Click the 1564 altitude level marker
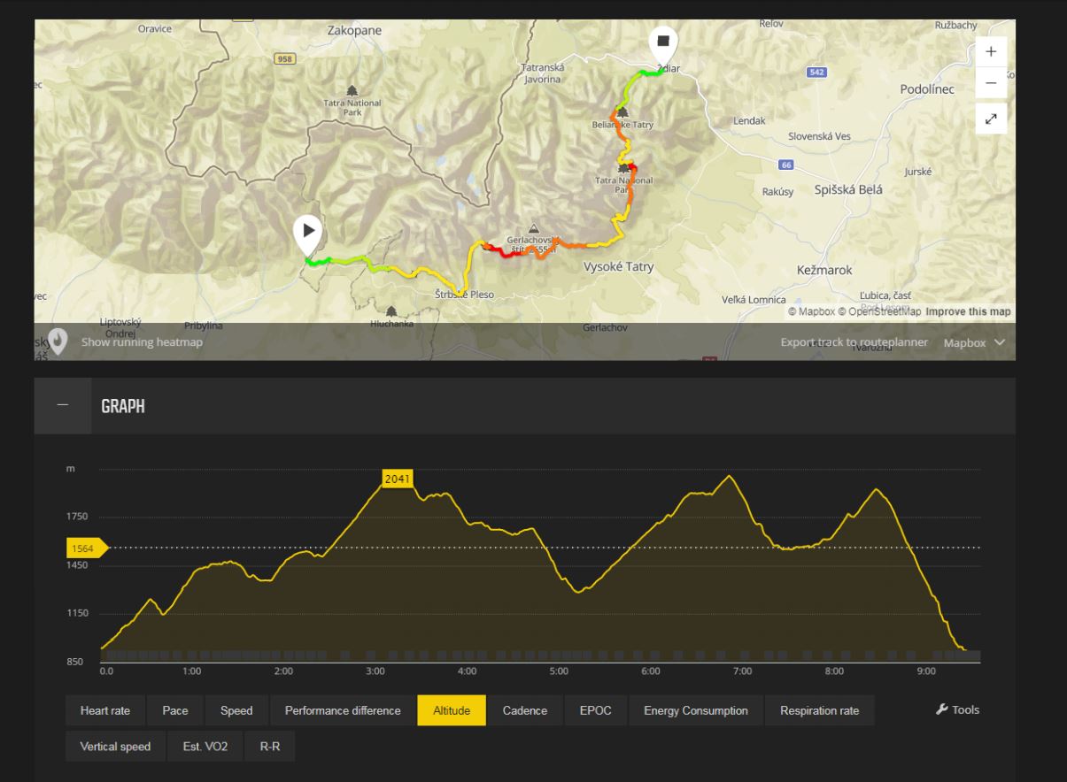The width and height of the screenshot is (1067, 782). point(85,548)
